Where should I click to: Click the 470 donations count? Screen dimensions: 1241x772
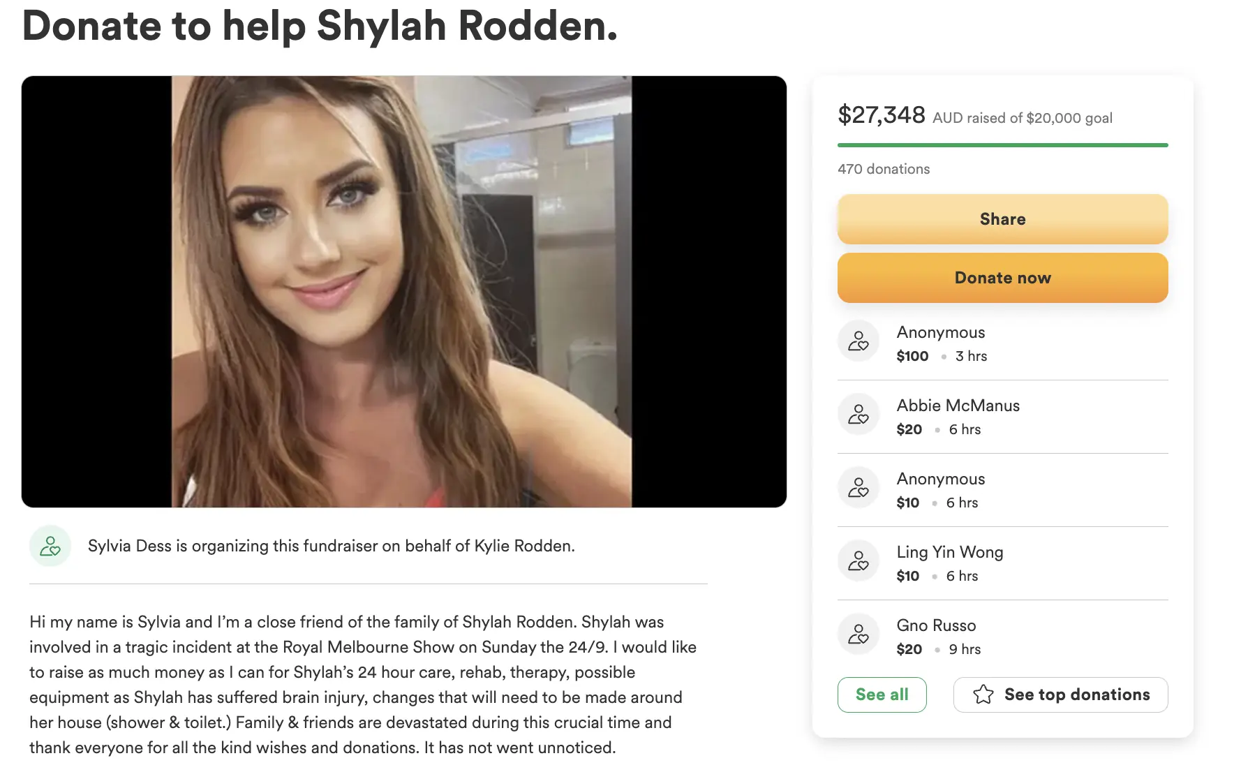pyautogui.click(x=884, y=169)
